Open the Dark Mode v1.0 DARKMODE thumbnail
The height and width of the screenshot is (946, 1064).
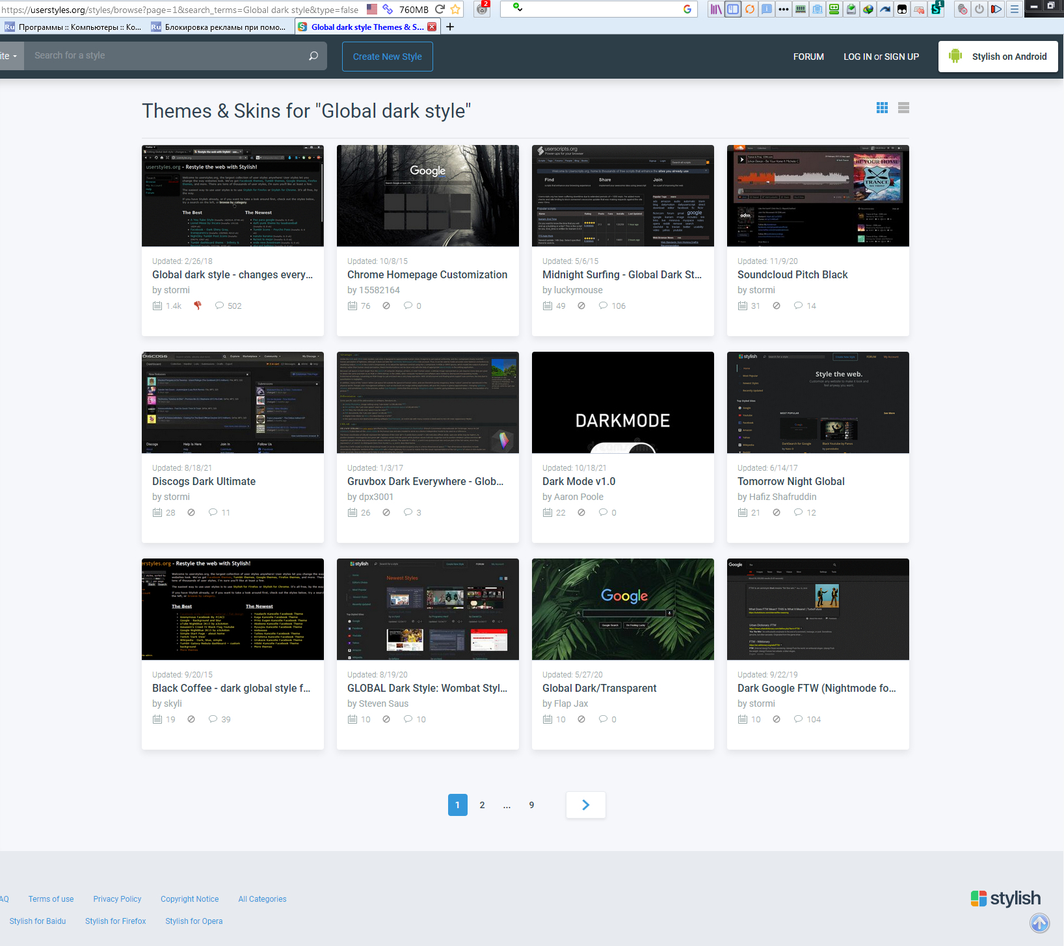(623, 402)
